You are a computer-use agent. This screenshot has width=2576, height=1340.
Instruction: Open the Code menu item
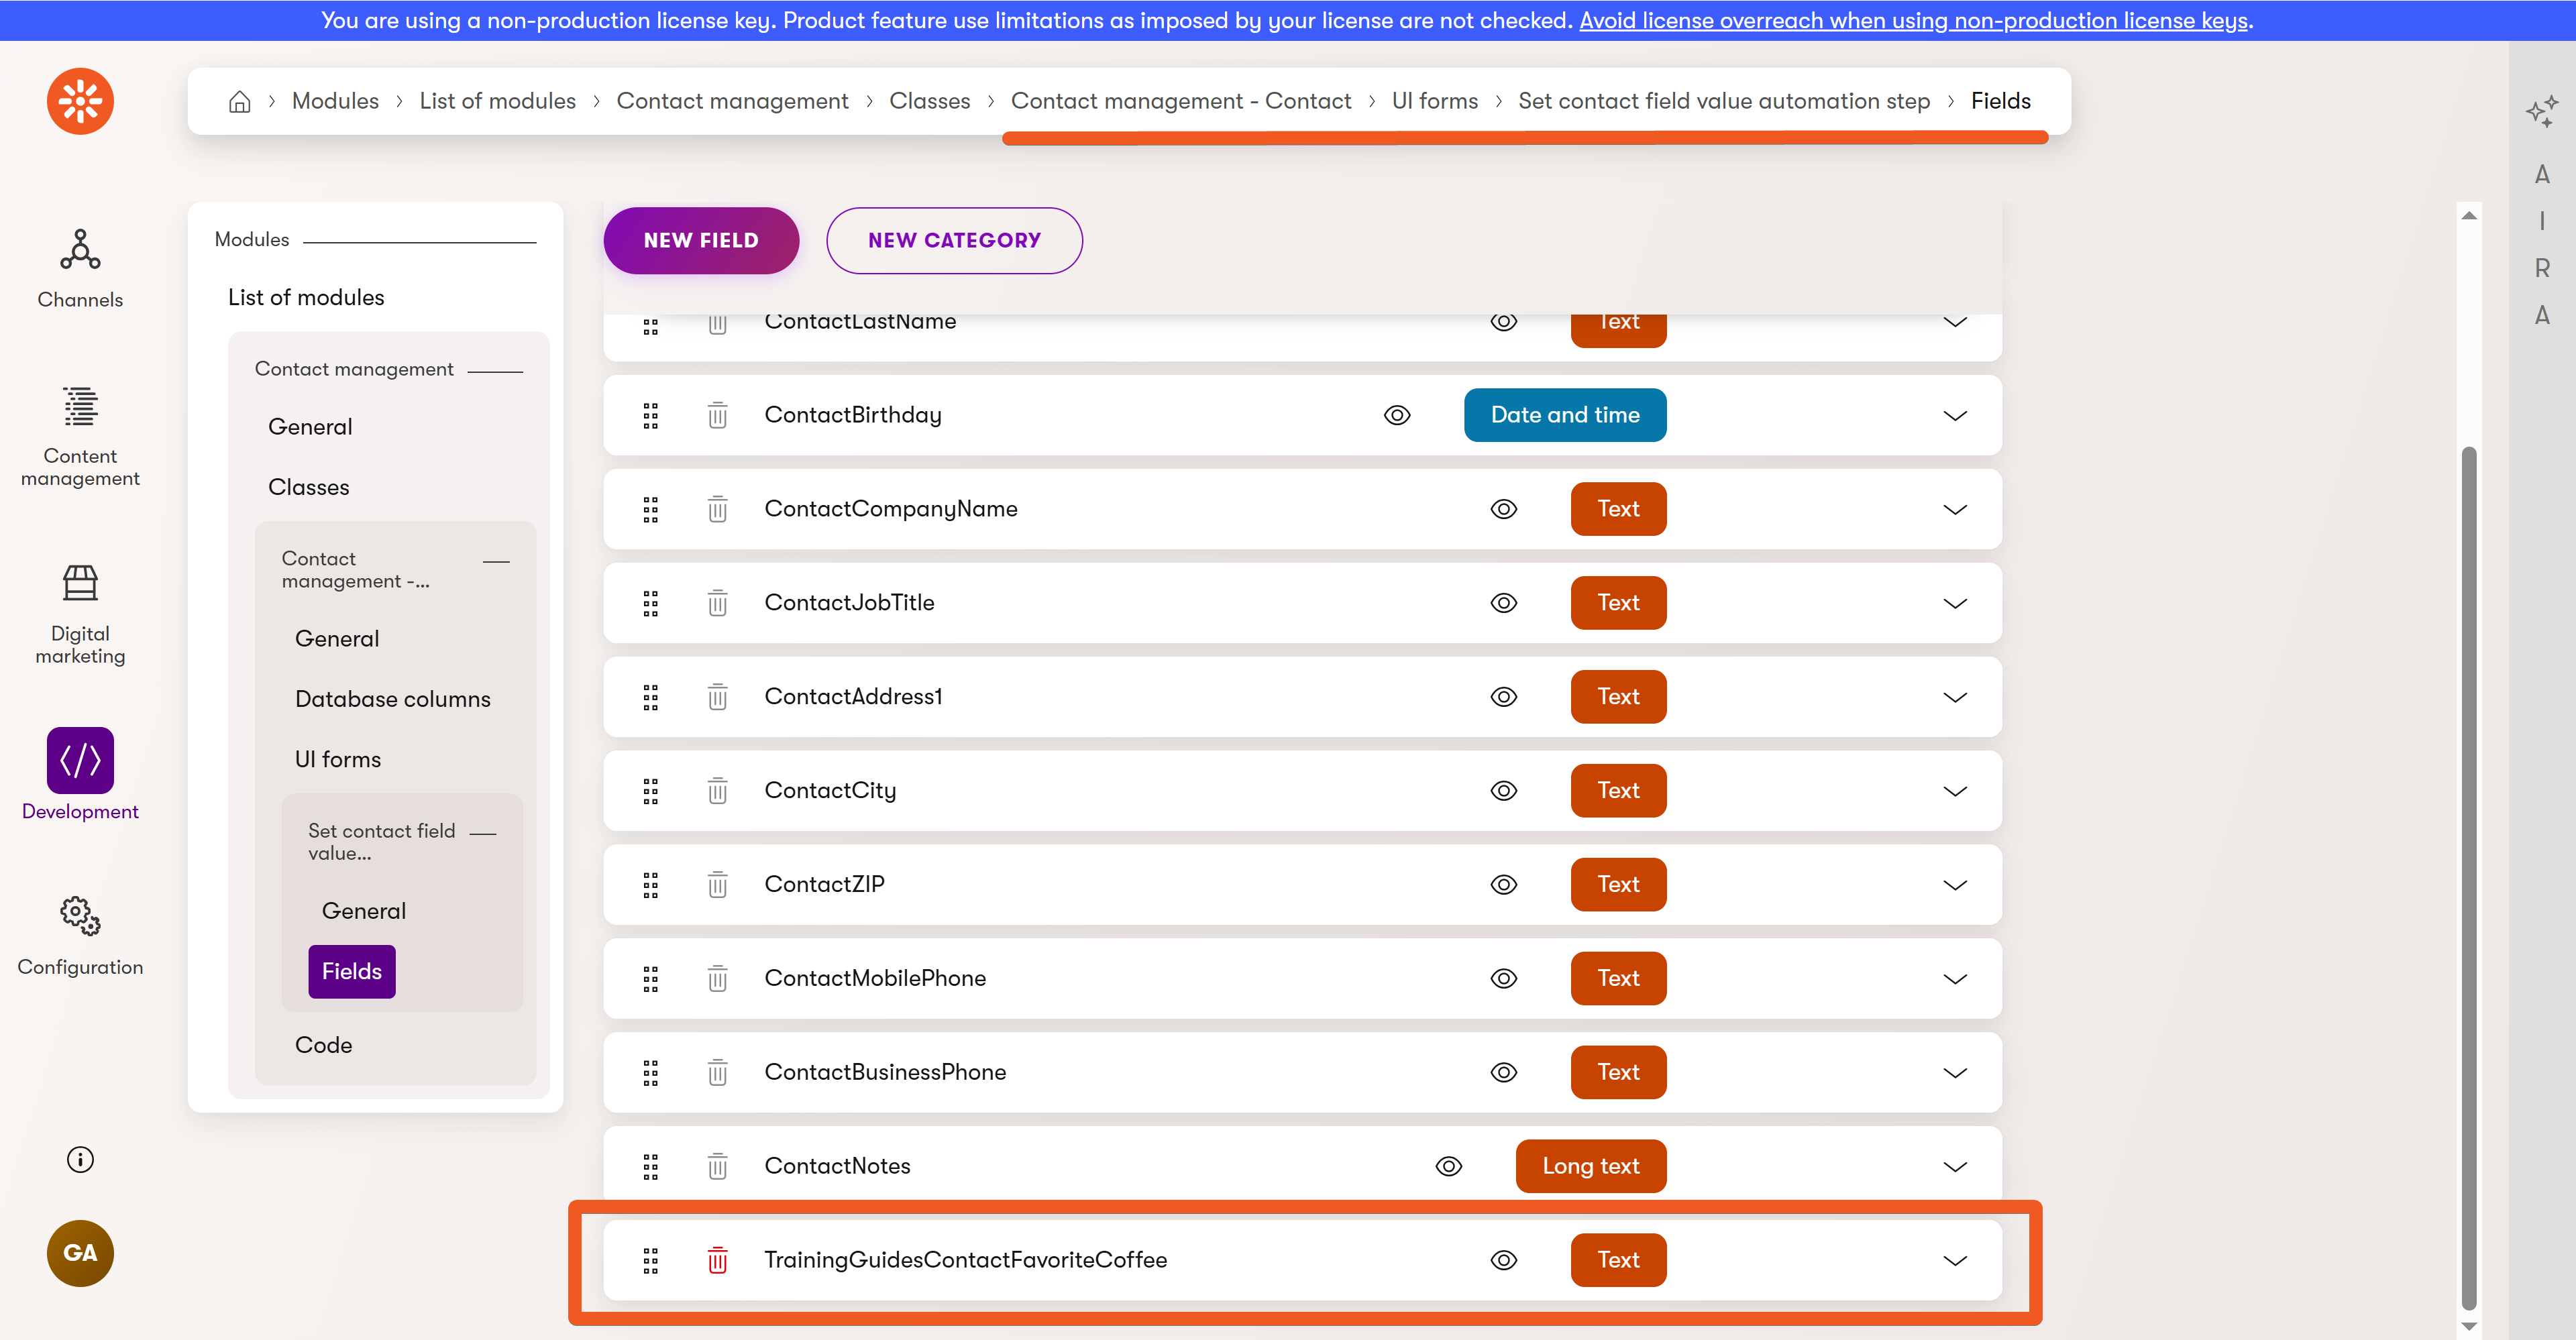click(x=323, y=1045)
